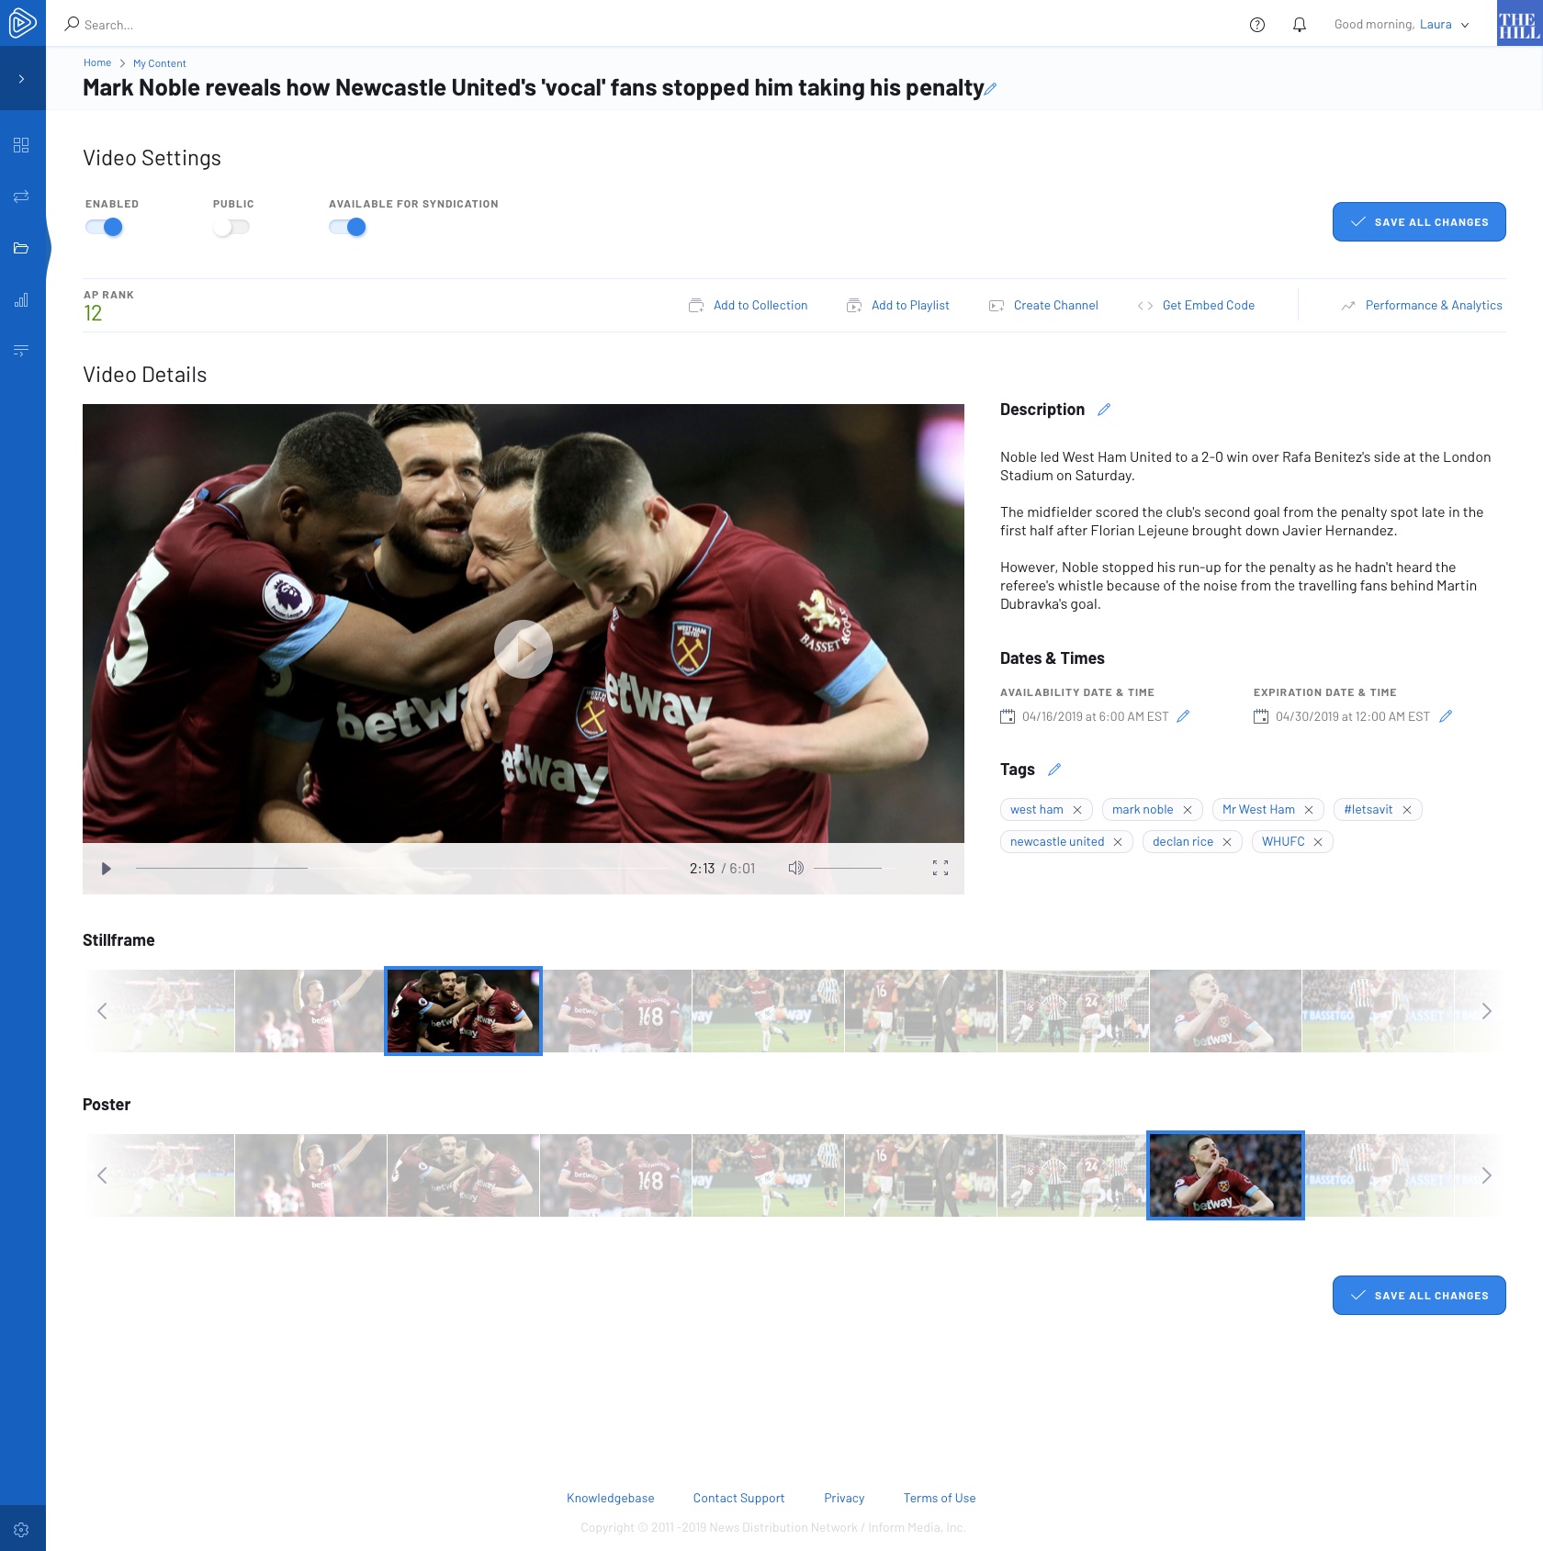The width and height of the screenshot is (1543, 1551).
Task: Remove the 'mark noble' tag
Action: (x=1188, y=810)
